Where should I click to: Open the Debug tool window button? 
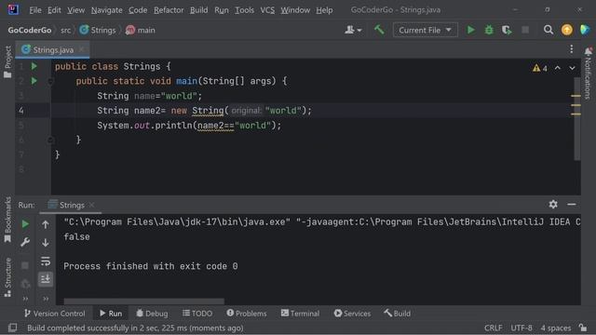tap(152, 314)
